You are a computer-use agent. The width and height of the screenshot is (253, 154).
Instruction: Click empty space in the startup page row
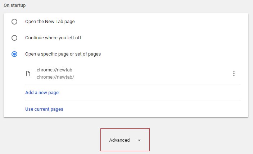click(x=151, y=74)
